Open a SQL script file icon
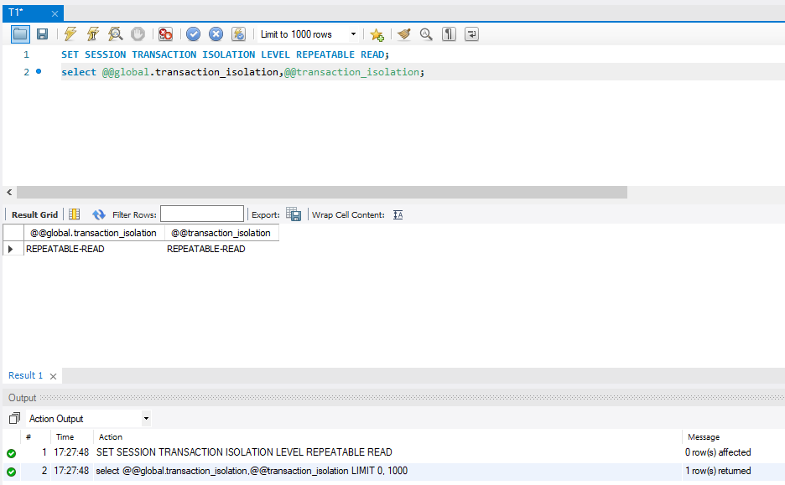The width and height of the screenshot is (785, 485). click(x=20, y=34)
